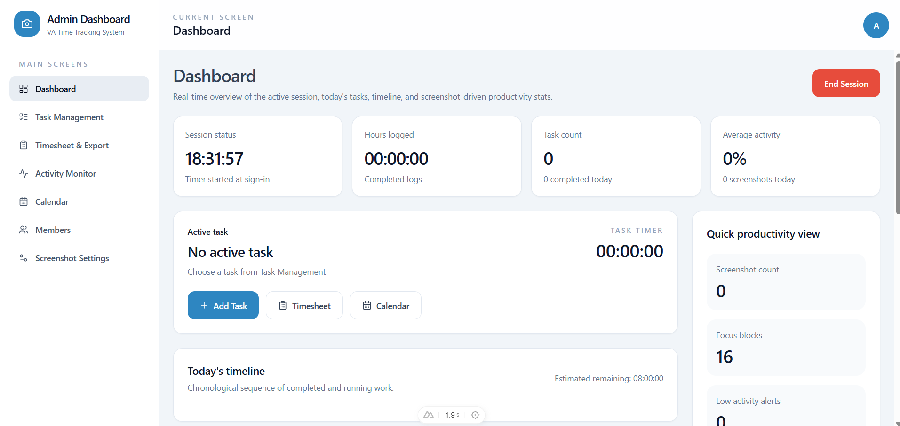Screen dimensions: 900x426
Task: Click the Calendar button under Active task
Action: pyautogui.click(x=385, y=305)
